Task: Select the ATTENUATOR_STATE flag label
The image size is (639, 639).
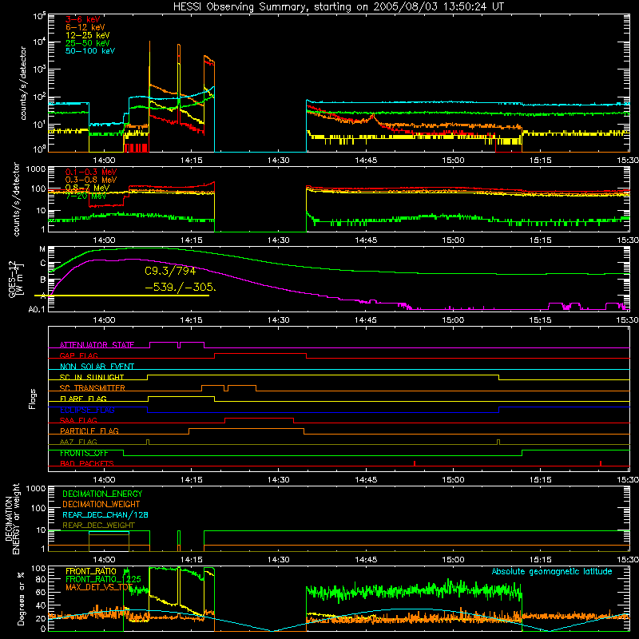Action: pos(97,345)
